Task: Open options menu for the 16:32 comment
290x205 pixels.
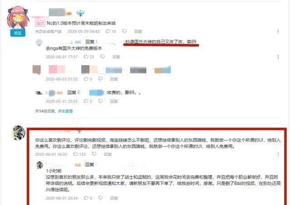Action: 278,154
